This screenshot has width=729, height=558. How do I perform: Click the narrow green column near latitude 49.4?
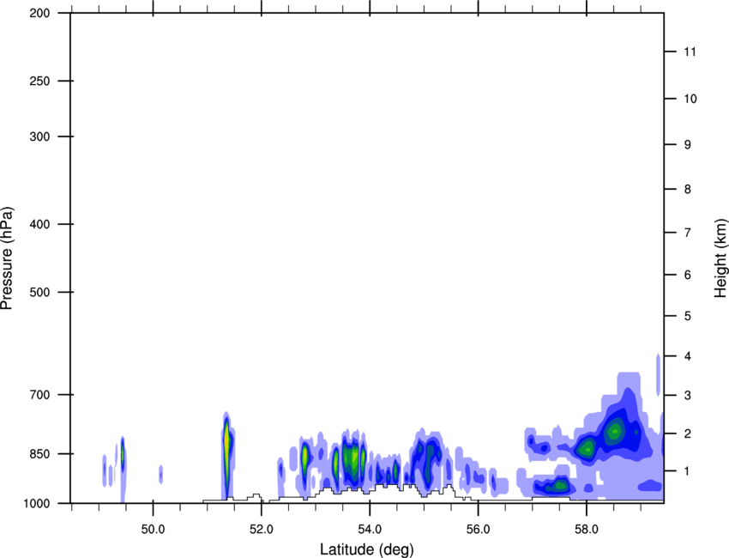(123, 455)
